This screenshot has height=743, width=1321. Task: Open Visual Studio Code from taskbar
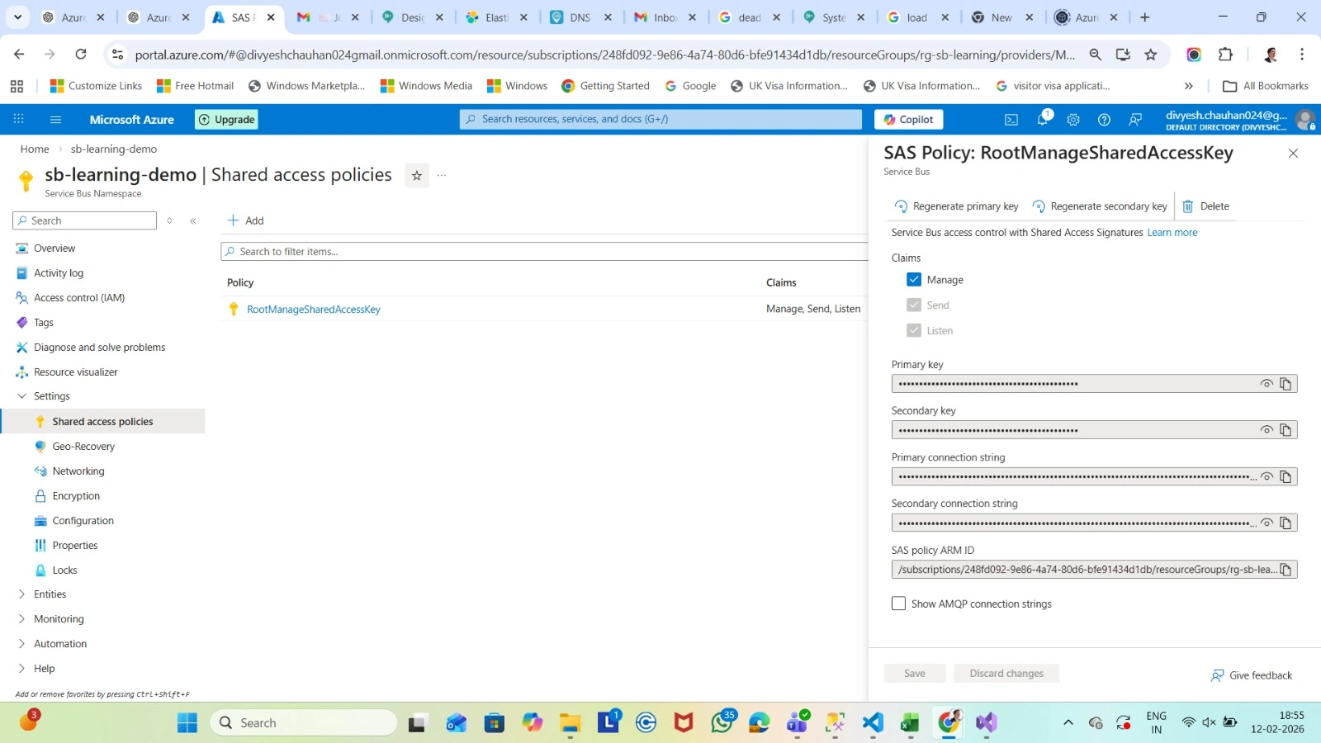pyautogui.click(x=873, y=723)
